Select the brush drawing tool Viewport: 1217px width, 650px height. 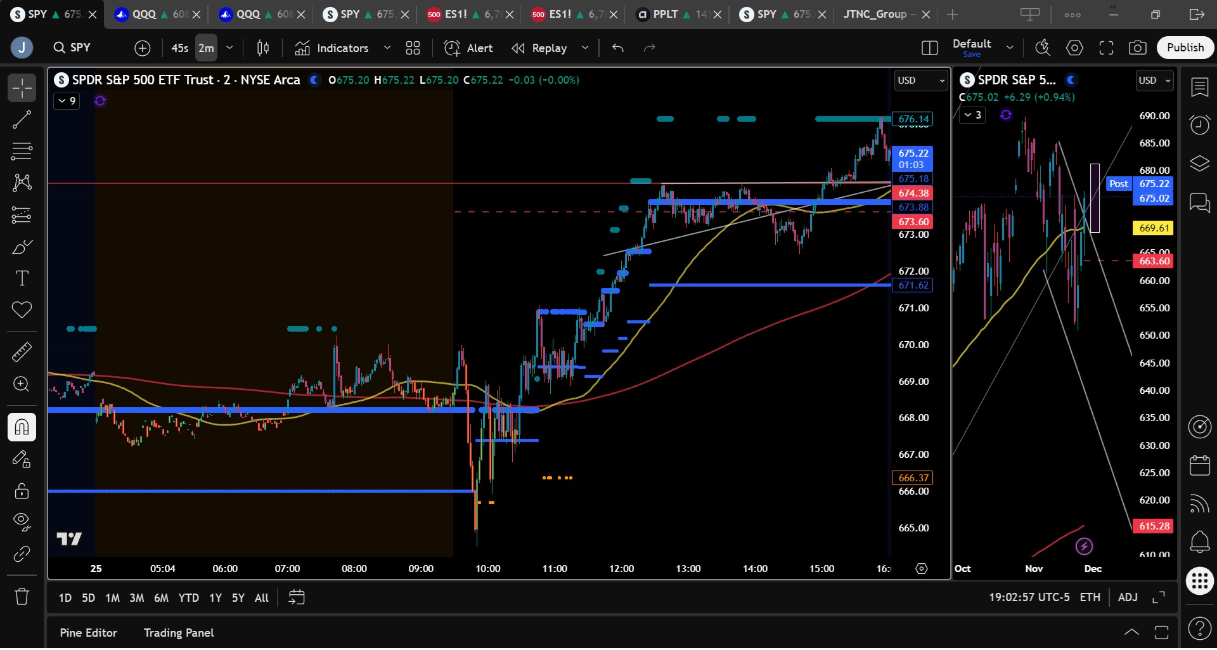[22, 247]
